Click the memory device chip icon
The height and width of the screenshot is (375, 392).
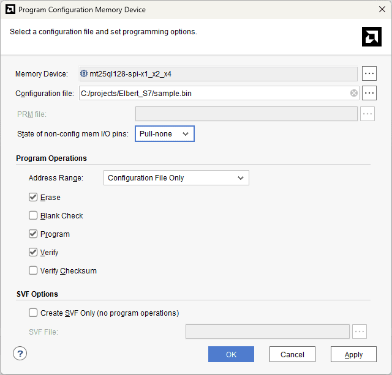(x=84, y=74)
